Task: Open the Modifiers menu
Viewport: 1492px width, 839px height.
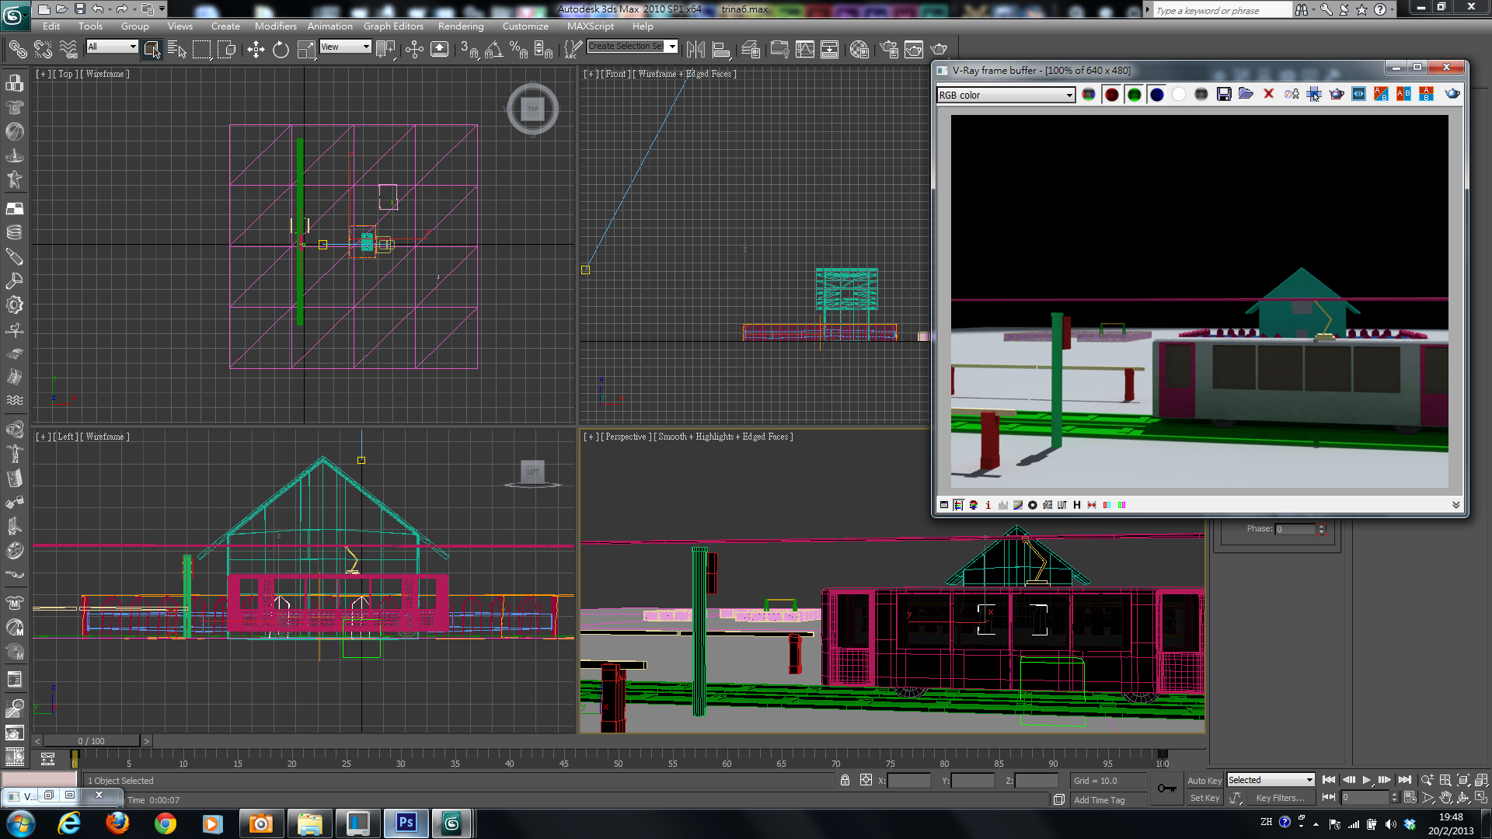Action: [275, 26]
